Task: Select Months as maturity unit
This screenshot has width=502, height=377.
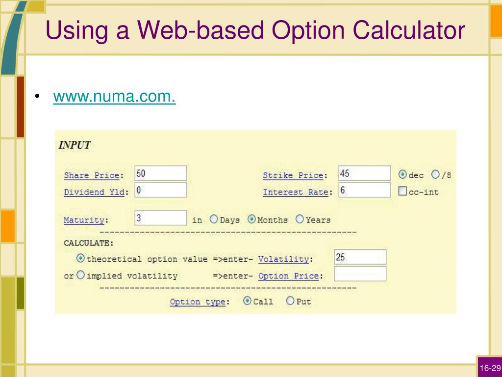Action: click(x=251, y=219)
